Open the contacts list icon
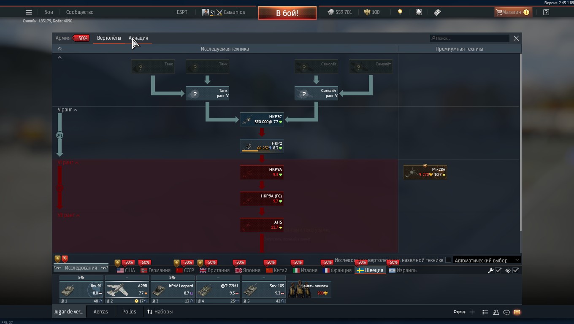 [x=496, y=312]
